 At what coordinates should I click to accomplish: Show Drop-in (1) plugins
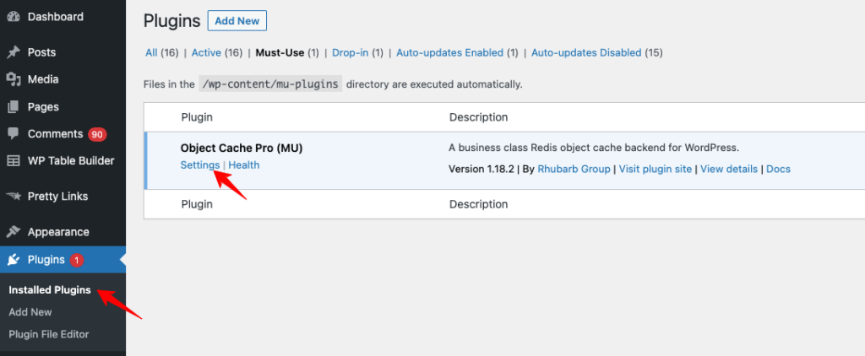click(357, 53)
